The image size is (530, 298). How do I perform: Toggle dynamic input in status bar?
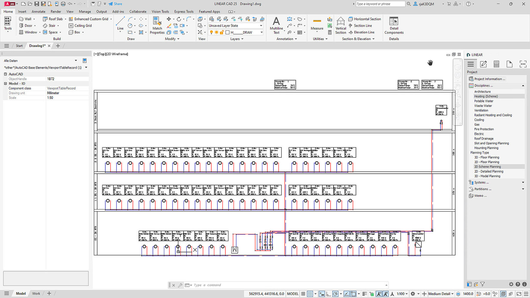point(322,294)
